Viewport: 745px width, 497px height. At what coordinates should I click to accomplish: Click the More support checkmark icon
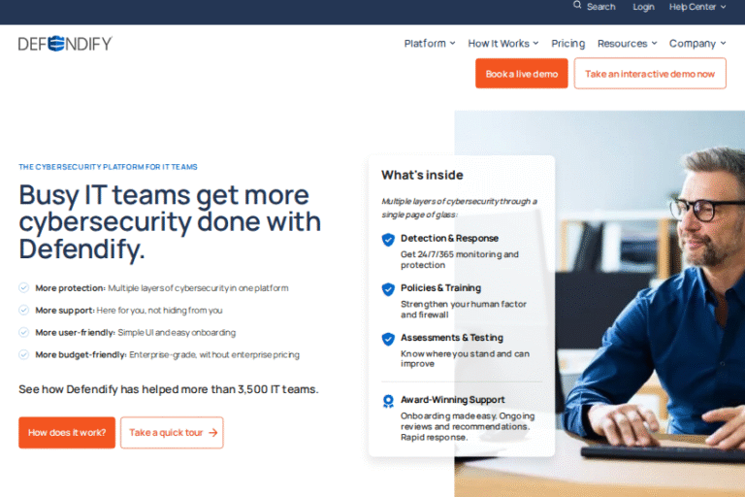point(23,311)
